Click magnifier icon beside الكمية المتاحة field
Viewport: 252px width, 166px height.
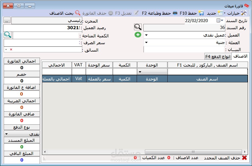(x=7, y=35)
